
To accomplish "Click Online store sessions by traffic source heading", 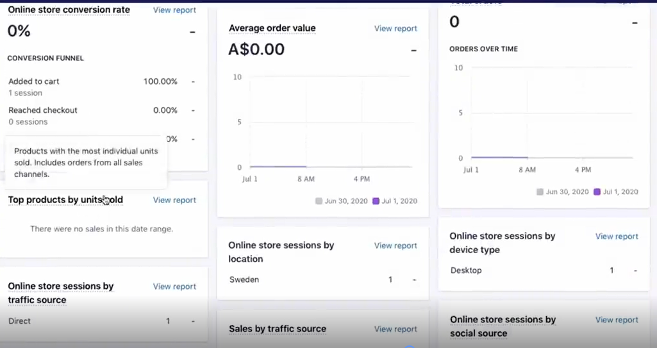I will (x=61, y=293).
